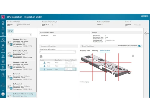
Task: Select Surface check based on catalog item
Action: pyautogui.click(x=21, y=95)
